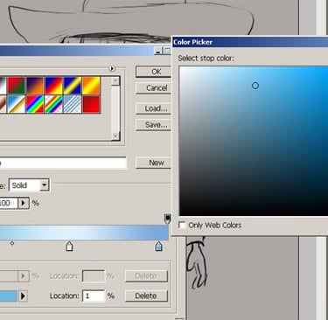
Task: Pick the transparent rainbow gradient preset
Action: click(53, 104)
